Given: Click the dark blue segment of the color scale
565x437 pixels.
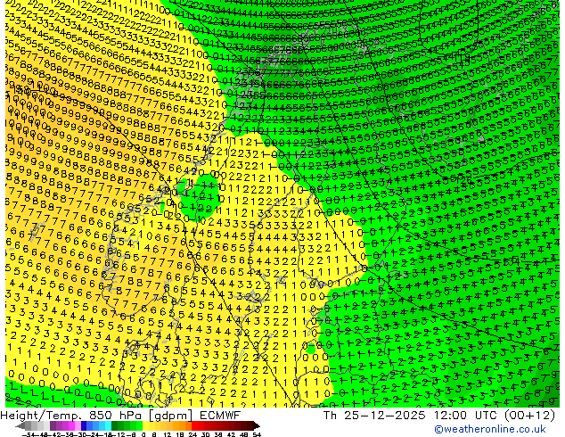Looking at the screenshot, I should 84,426.
